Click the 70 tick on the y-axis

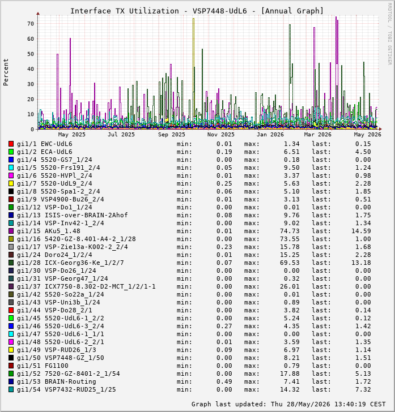click(x=31, y=24)
